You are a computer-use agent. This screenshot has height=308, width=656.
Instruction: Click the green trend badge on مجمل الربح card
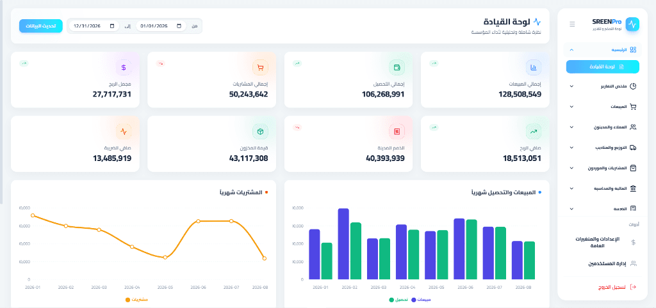(24, 63)
